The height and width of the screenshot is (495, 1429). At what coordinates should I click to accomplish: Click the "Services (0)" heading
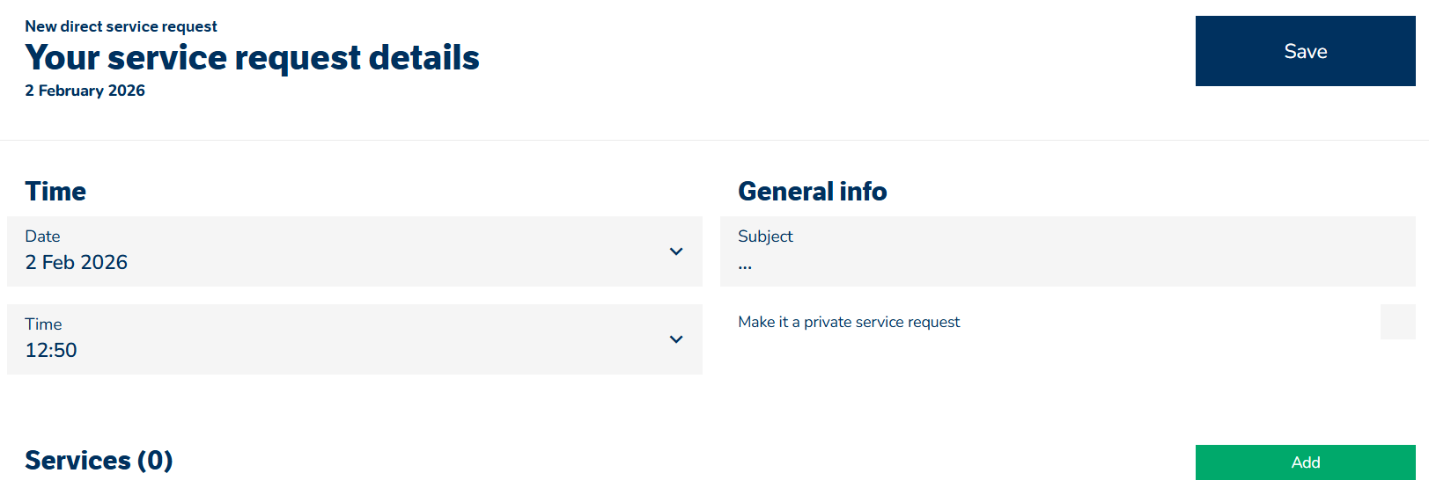click(x=99, y=461)
